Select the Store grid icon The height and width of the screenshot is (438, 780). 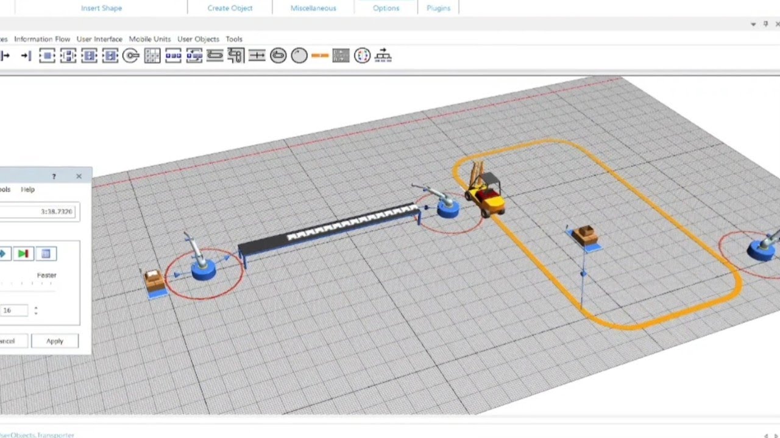tap(152, 56)
